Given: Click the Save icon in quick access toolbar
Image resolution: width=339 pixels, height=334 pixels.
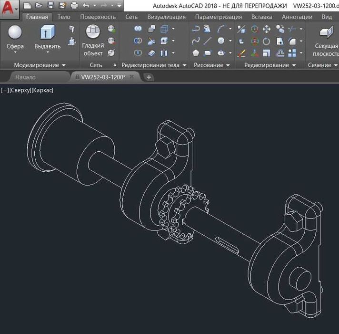Looking at the screenshot, I should tap(50, 6).
